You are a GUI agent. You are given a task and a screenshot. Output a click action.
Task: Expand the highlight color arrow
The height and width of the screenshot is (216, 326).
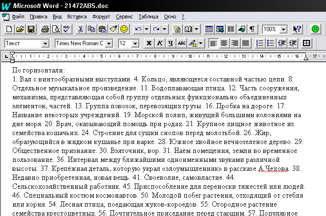[200, 43]
